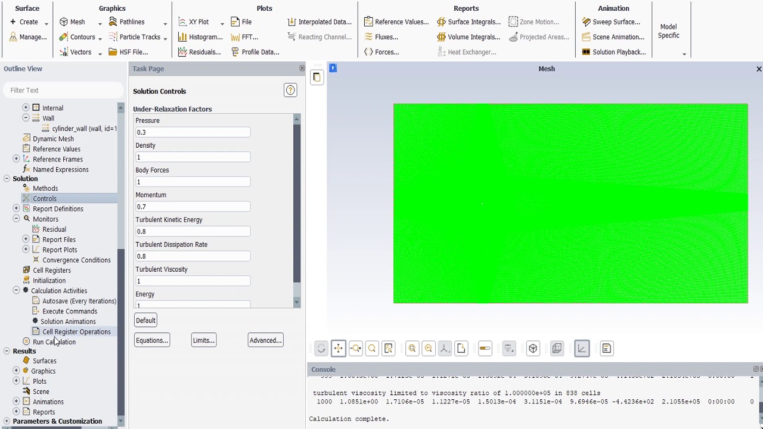Image resolution: width=763 pixels, height=429 pixels.
Task: Select the pan/translate view tool
Action: [338, 349]
